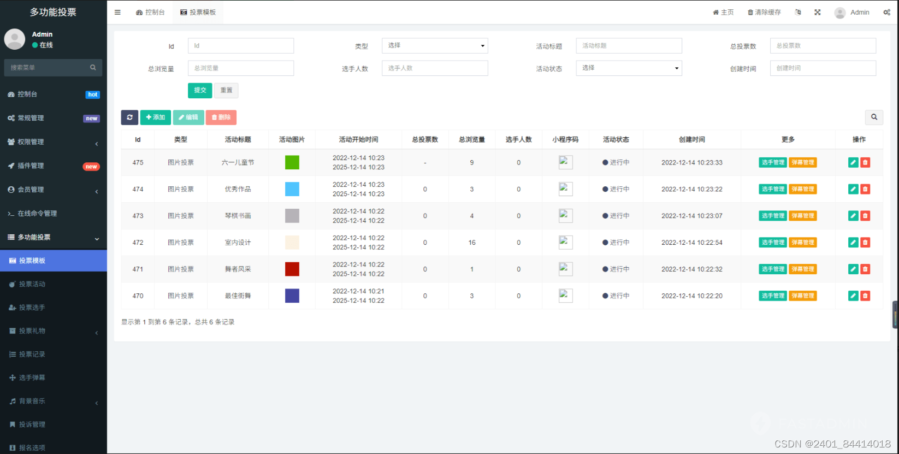The image size is (899, 454).
Task: Open 在线命令管理 in the sidebar
Action: (x=54, y=214)
